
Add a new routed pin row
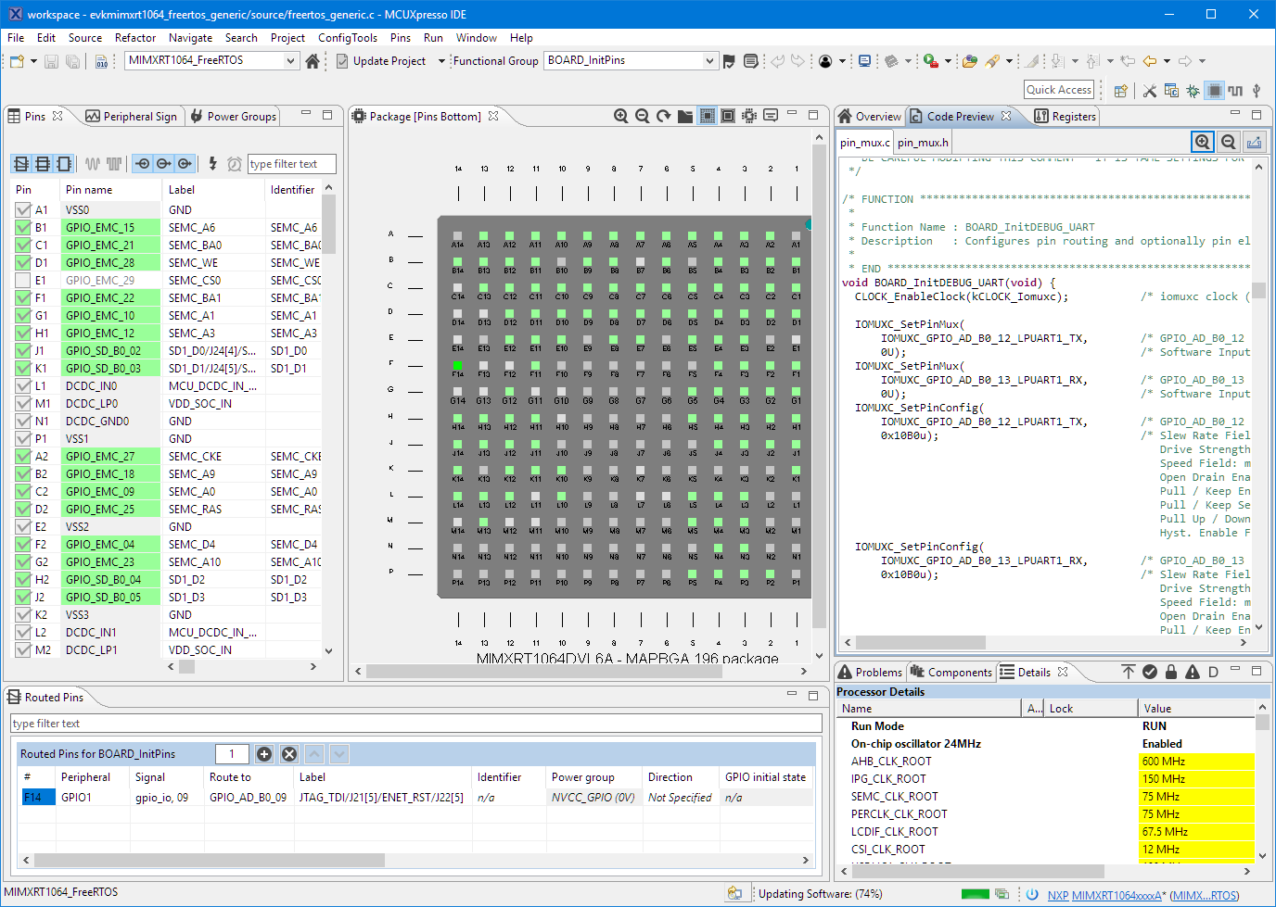264,754
